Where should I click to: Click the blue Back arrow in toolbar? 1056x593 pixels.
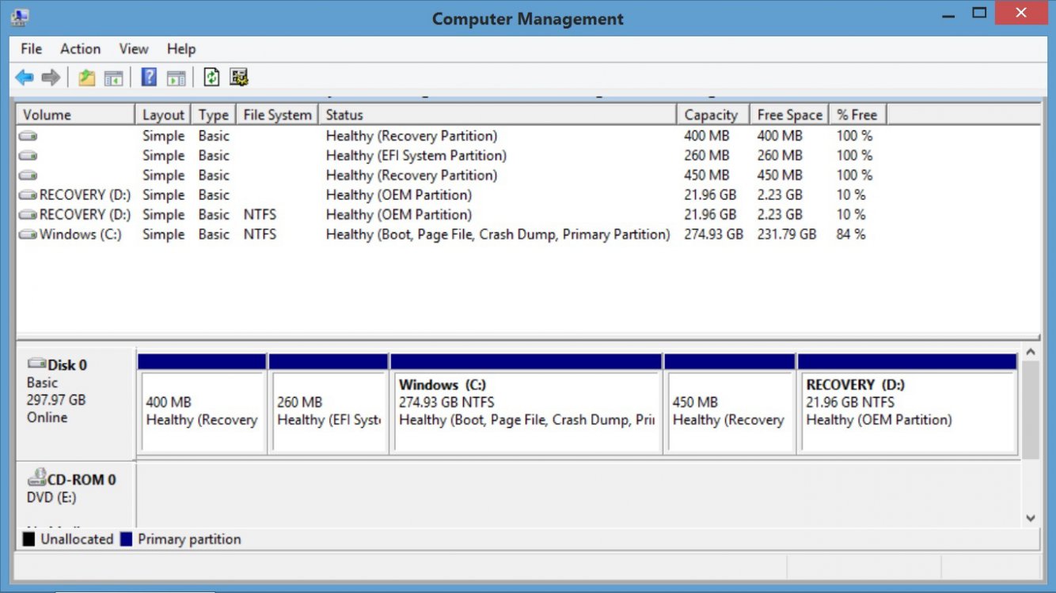(25, 77)
